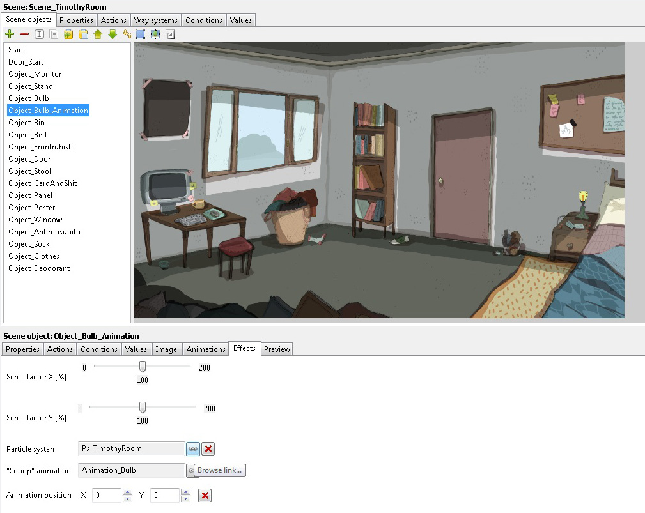The height and width of the screenshot is (513, 645).
Task: Select Object_Frontrubish in the list
Action: point(40,147)
